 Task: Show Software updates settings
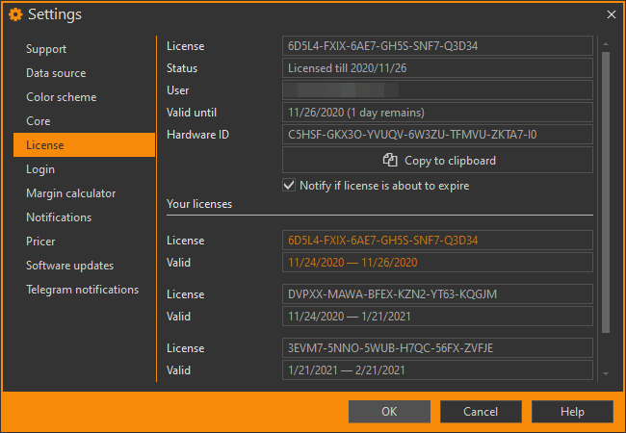[69, 266]
